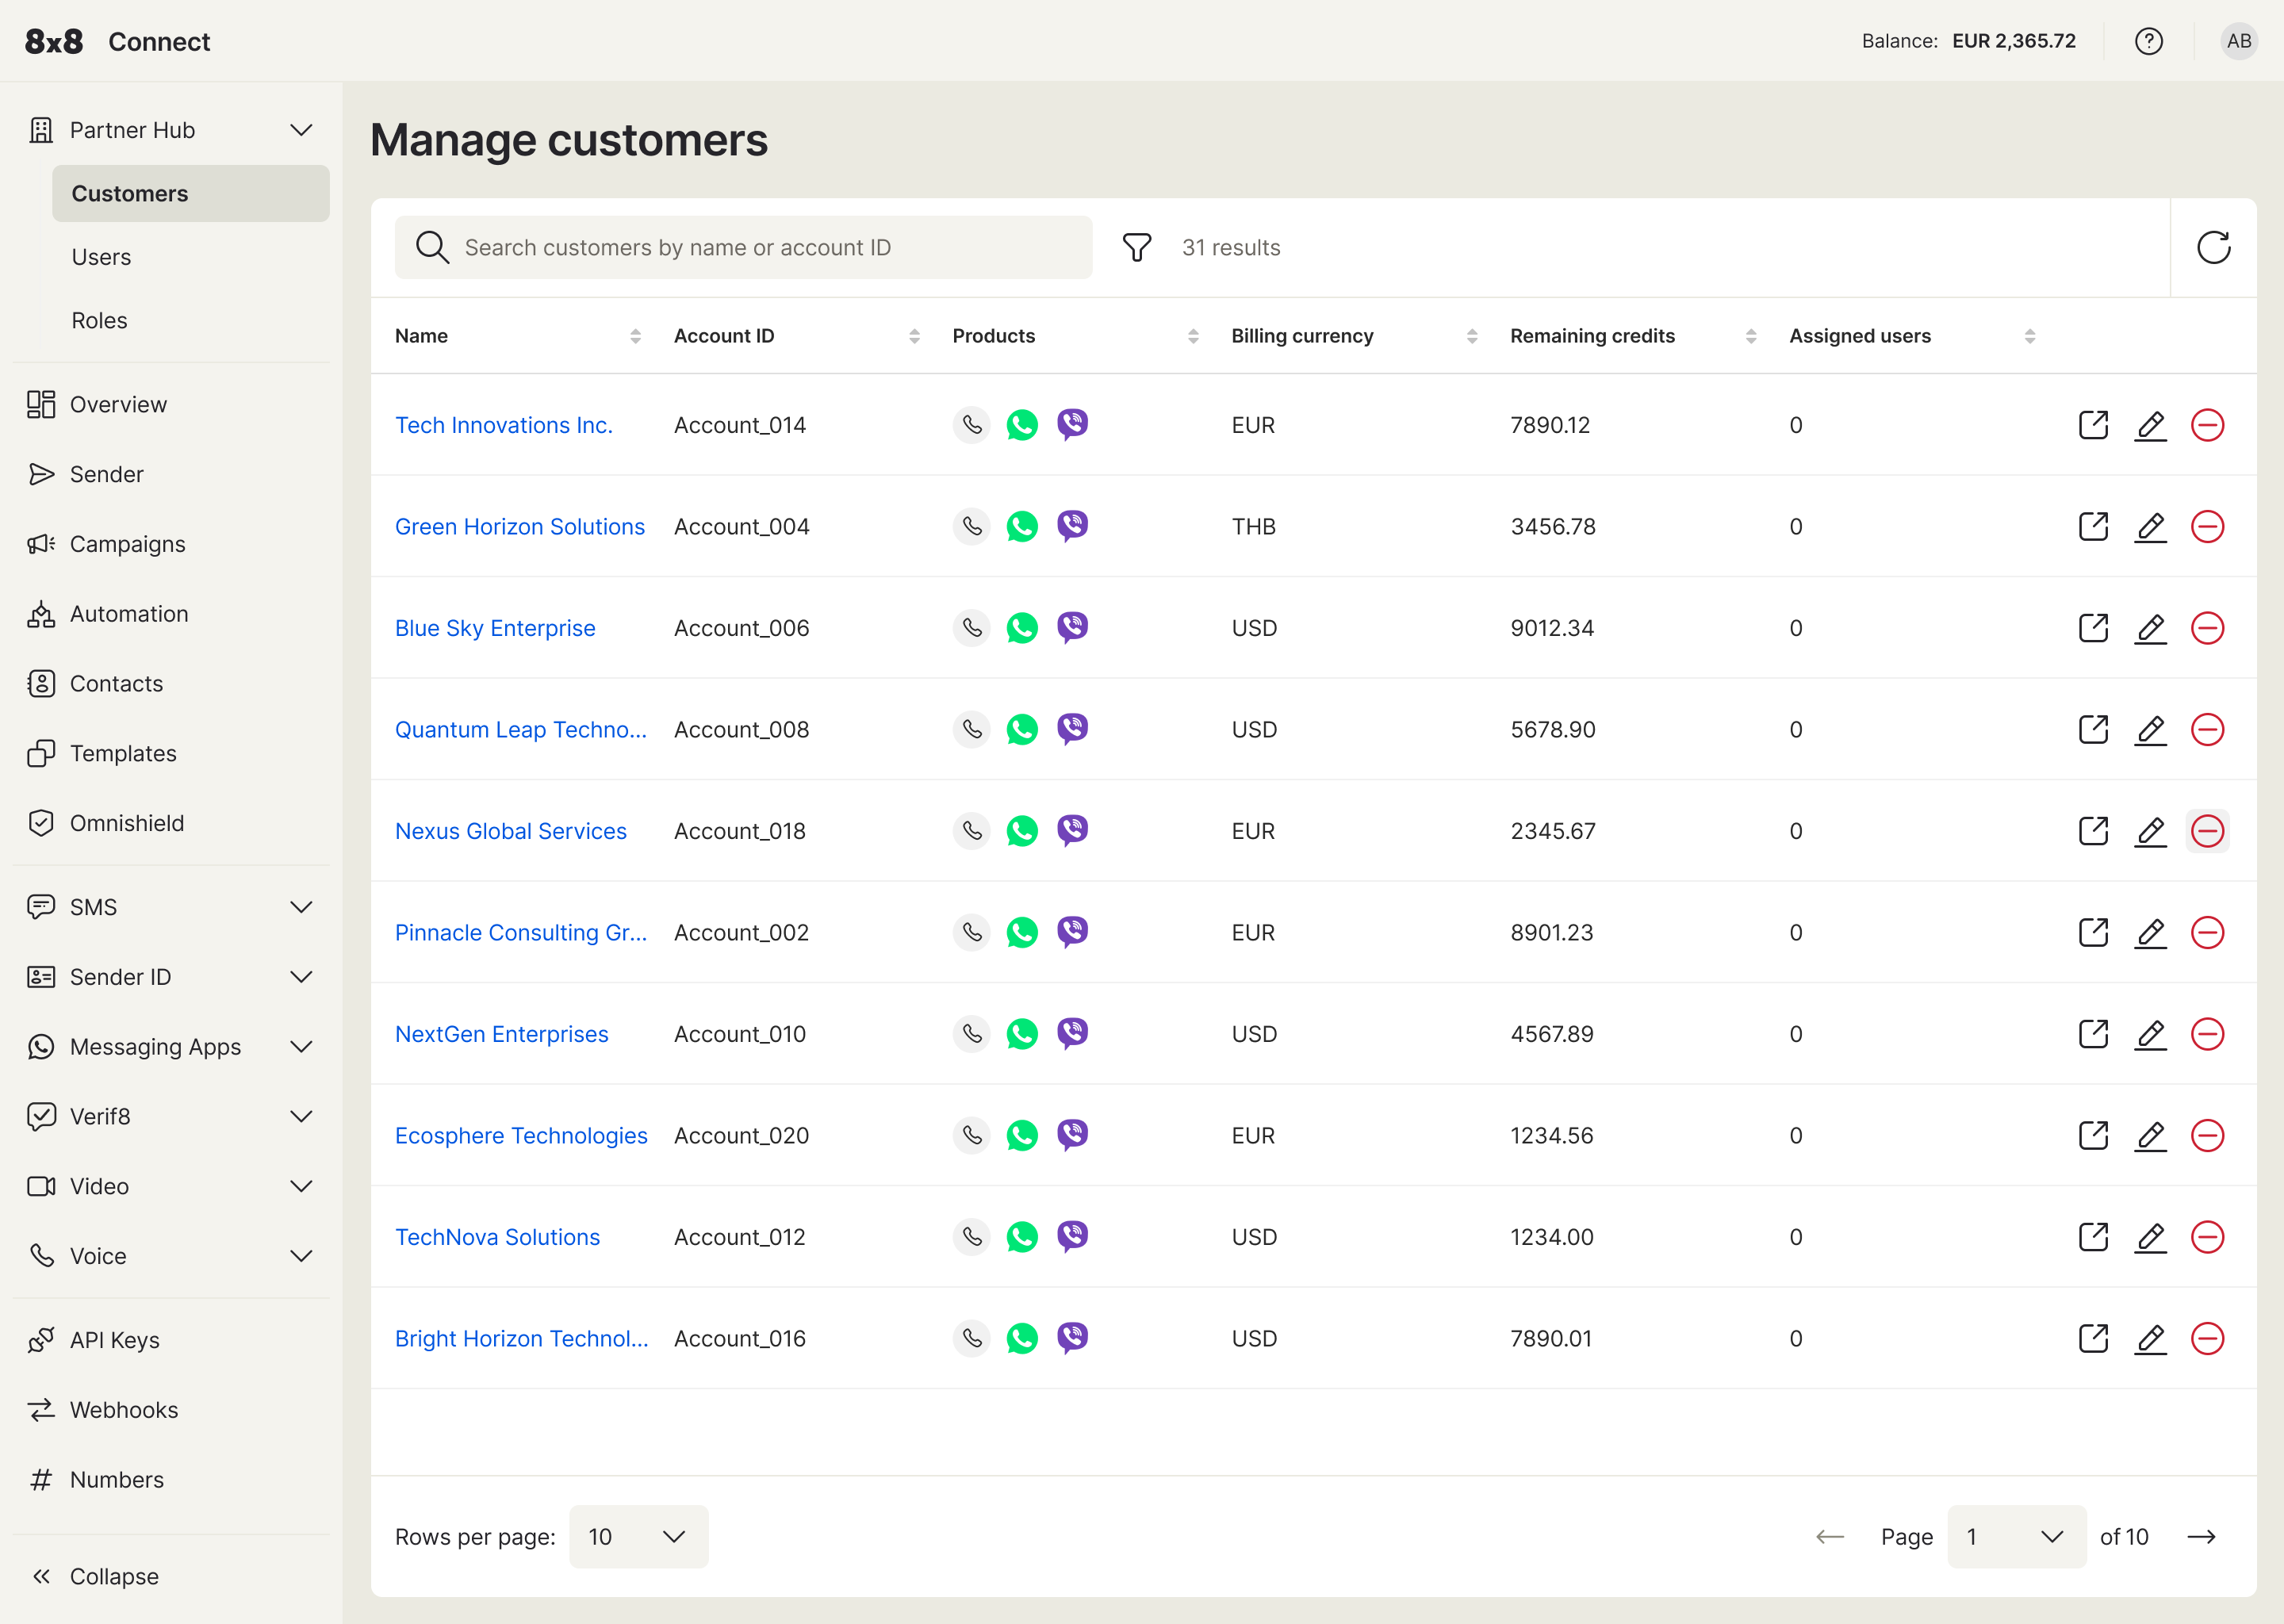Click the Viber icon on TechNova Solutions row

(x=1073, y=1237)
